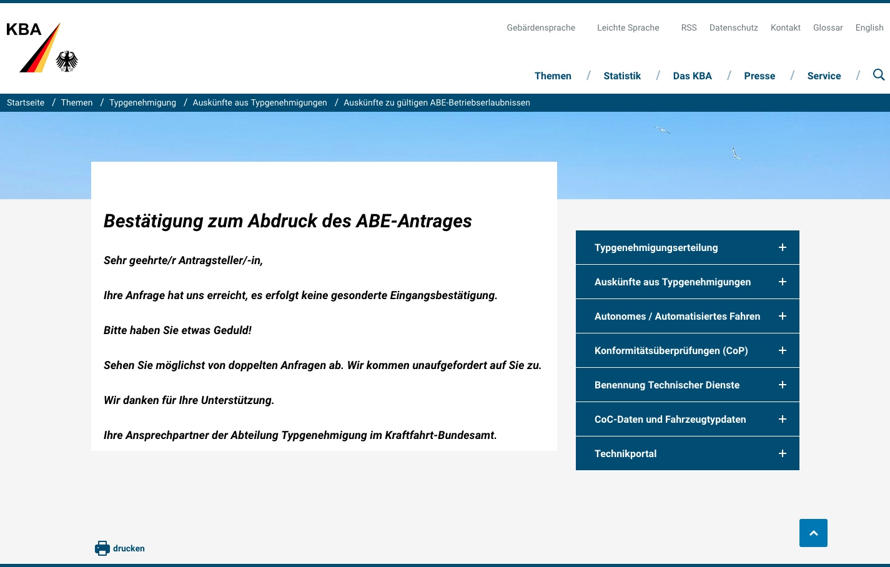This screenshot has width=890, height=567.
Task: Click the printer icon next to drucken
Action: (x=102, y=548)
